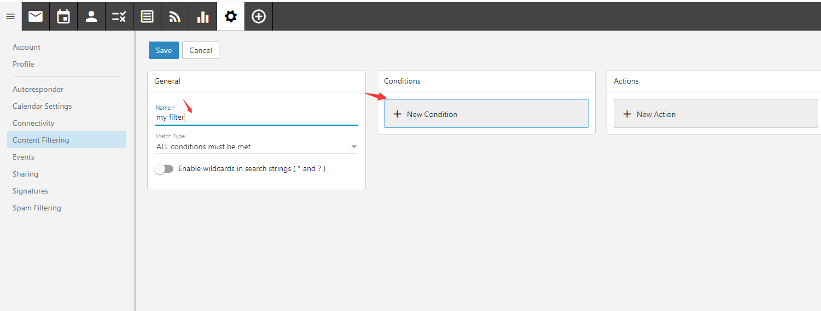The width and height of the screenshot is (821, 311).
Task: Go to Autoresponder settings
Action: 38,89
